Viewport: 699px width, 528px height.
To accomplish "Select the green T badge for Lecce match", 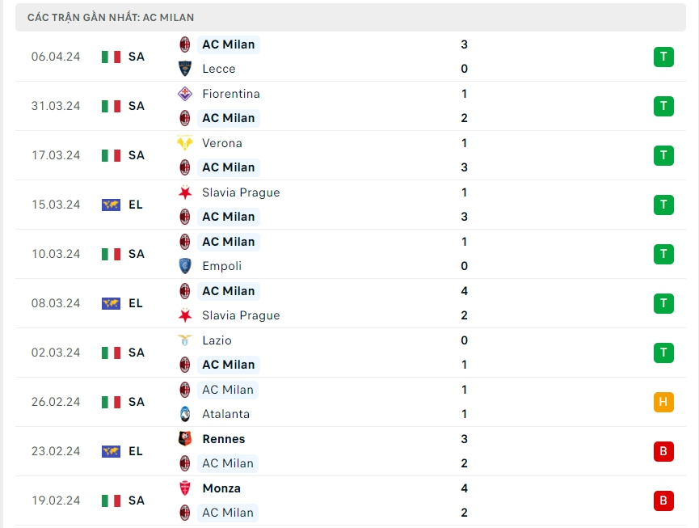I will point(663,57).
